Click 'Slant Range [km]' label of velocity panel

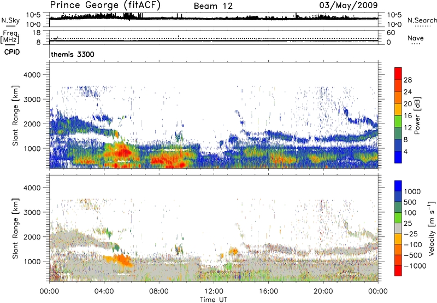pyautogui.click(x=15, y=228)
